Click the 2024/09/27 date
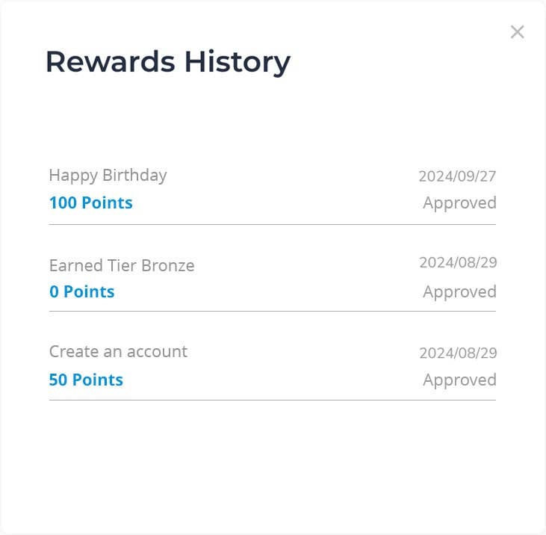The image size is (546, 535). [457, 176]
